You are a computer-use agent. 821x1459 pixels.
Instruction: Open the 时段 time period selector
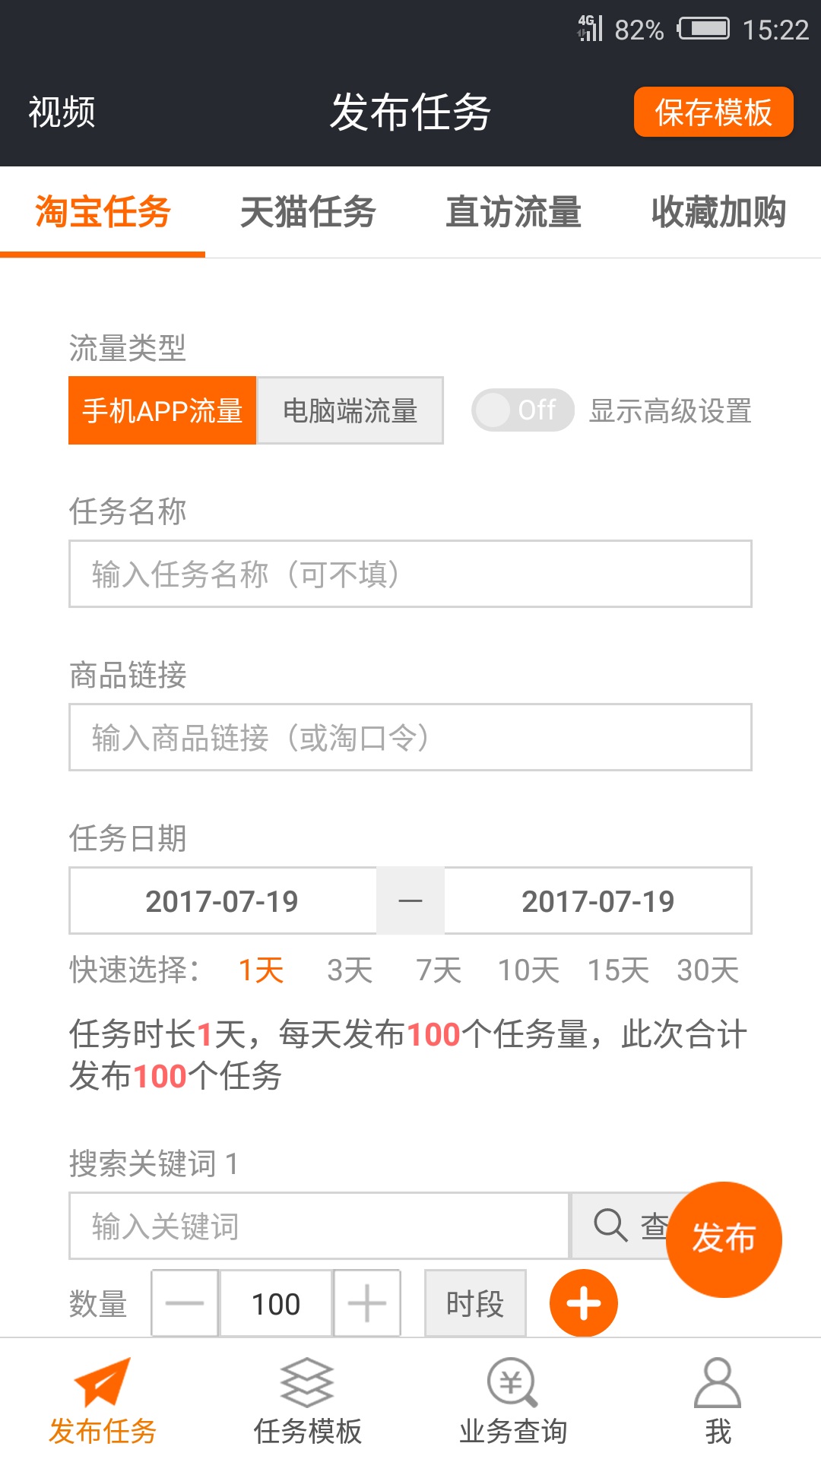(x=475, y=1303)
